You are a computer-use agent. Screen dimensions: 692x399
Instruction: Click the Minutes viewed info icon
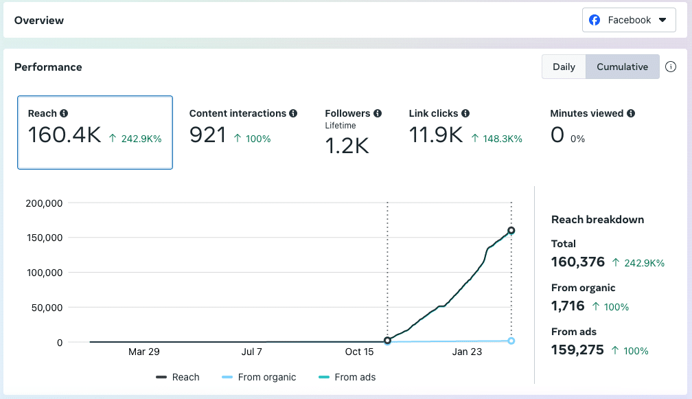(x=630, y=113)
